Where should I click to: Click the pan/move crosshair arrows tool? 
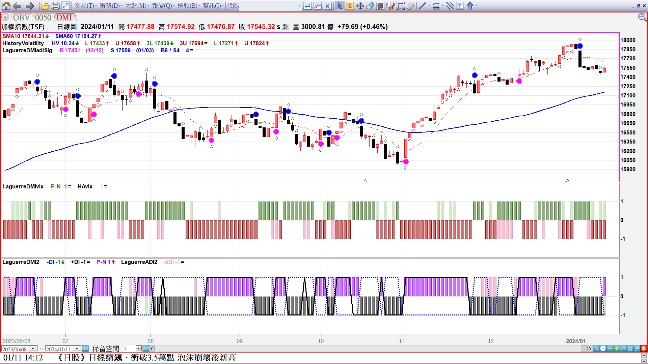coord(360,6)
